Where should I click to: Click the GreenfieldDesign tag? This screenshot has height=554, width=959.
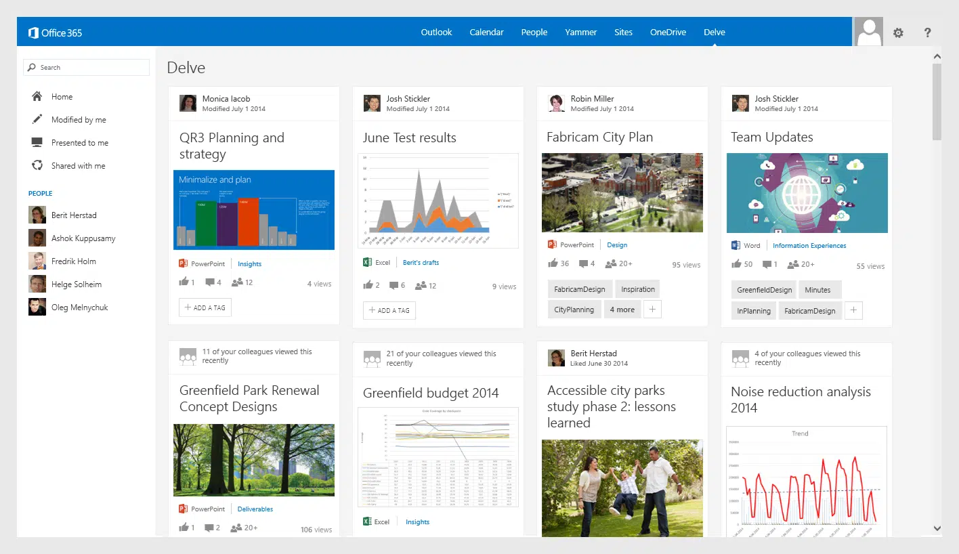click(x=764, y=290)
